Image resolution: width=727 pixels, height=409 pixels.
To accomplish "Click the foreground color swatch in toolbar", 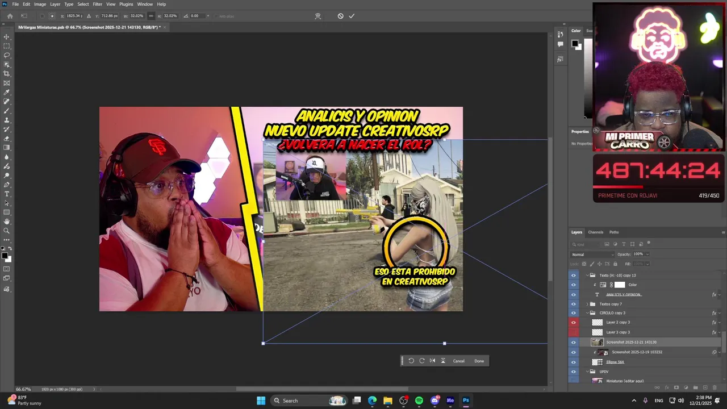I will (x=5, y=257).
